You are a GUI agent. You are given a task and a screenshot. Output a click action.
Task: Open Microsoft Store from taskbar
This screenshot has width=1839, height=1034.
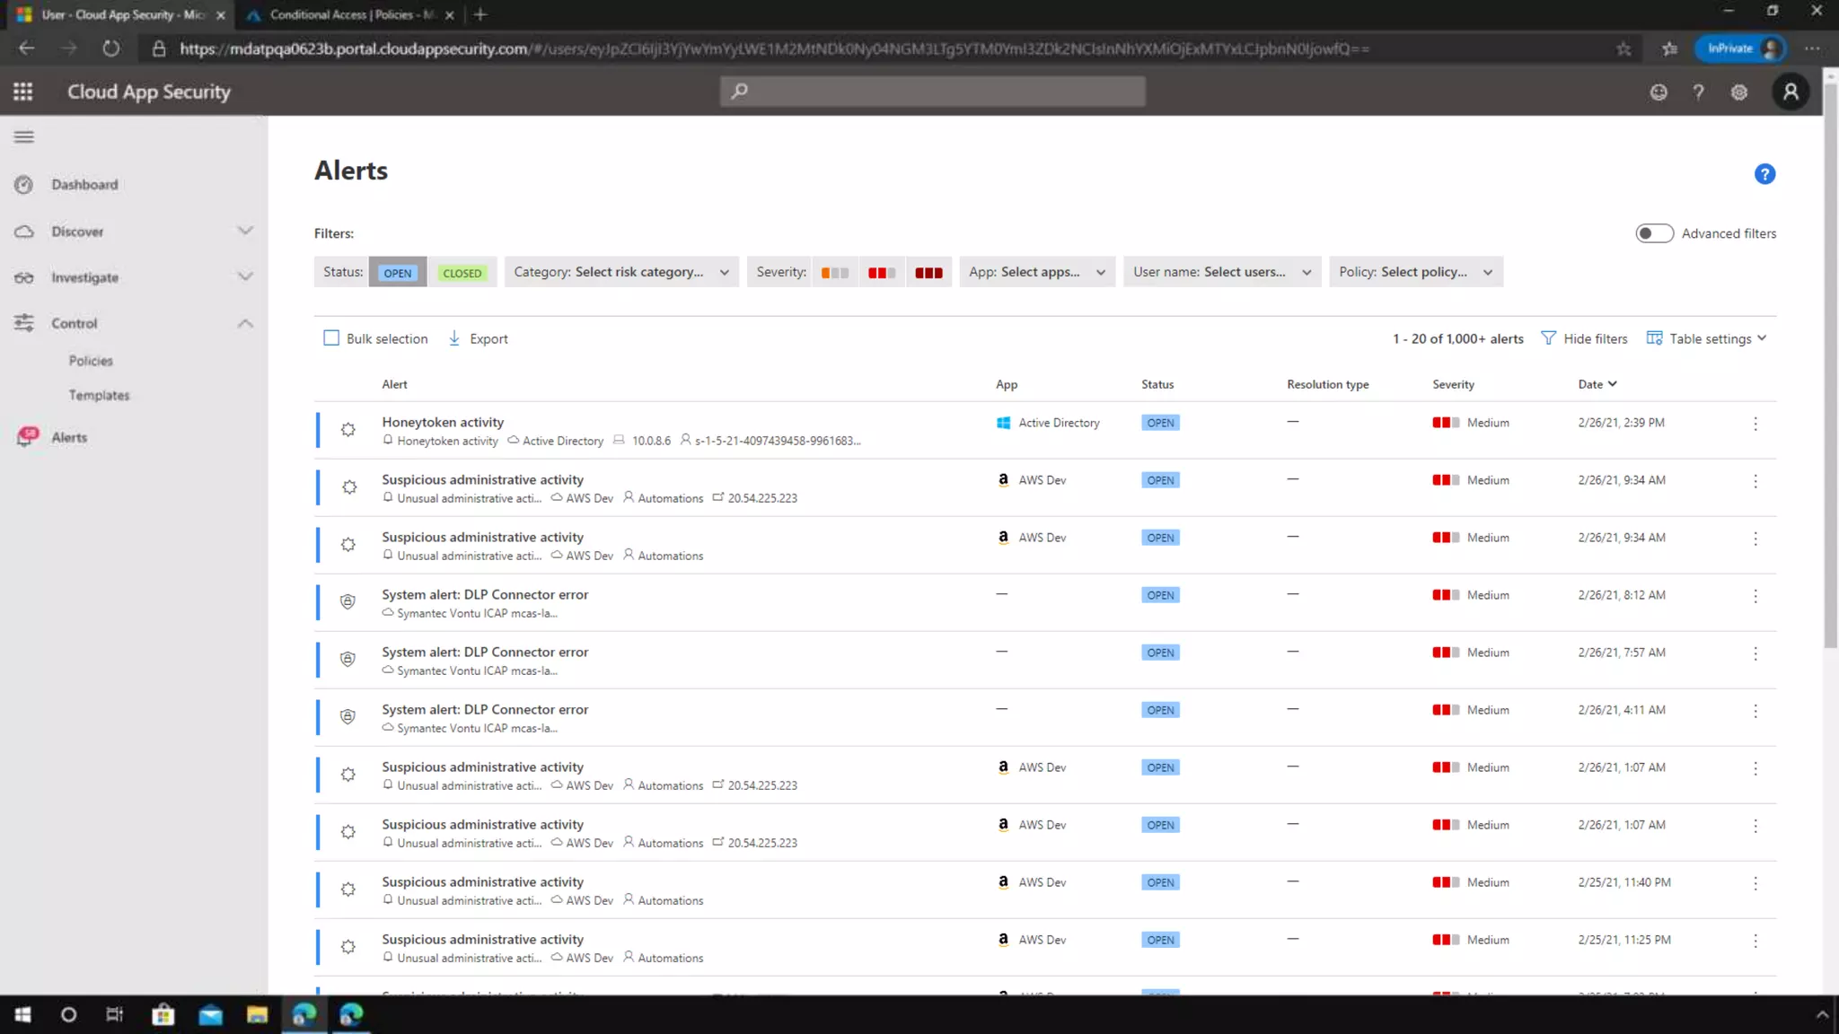(163, 1015)
